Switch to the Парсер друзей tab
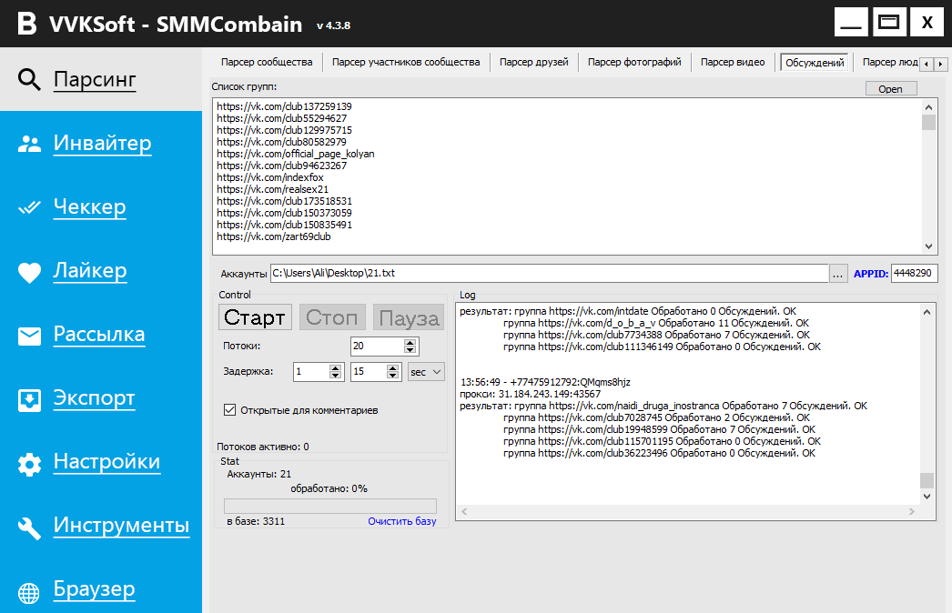The width and height of the screenshot is (952, 613). point(533,62)
